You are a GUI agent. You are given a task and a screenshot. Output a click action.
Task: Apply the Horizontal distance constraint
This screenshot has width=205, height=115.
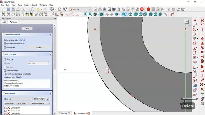coord(202,71)
